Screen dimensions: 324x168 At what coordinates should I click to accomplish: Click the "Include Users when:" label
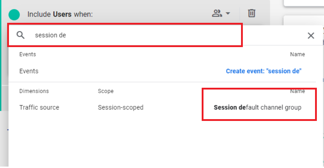tap(60, 14)
